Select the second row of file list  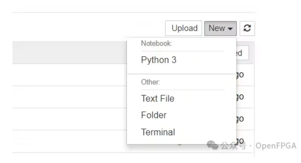tap(69, 97)
